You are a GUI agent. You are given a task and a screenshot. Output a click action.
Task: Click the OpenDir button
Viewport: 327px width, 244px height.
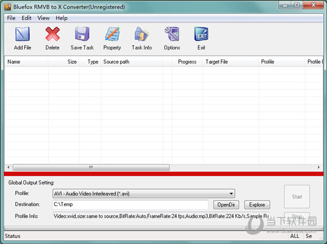[x=226, y=205]
